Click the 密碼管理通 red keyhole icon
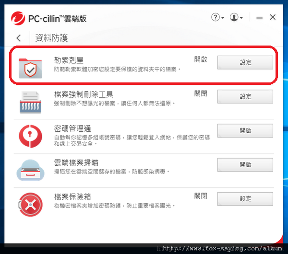This screenshot has height=254, width=288. (31, 136)
